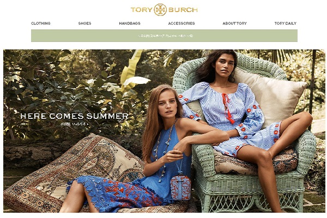Screen dimensions: 327x218
Task: Click the small arrow beside the Korean shop-now text
Action: [88, 124]
